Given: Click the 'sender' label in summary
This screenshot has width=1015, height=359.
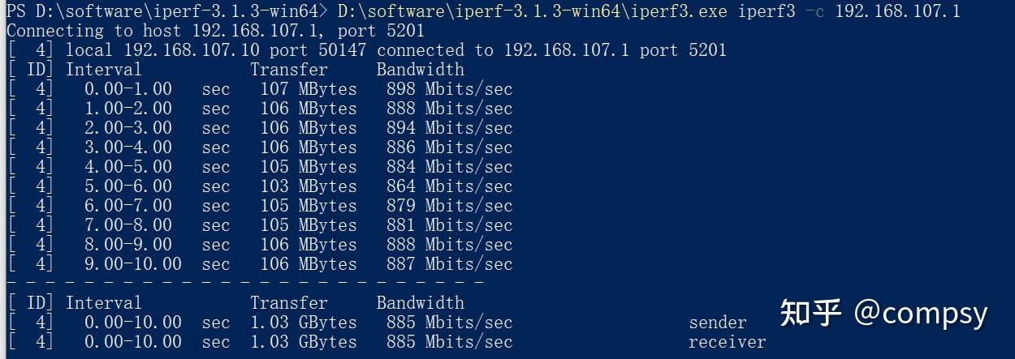Looking at the screenshot, I should click(x=718, y=323).
